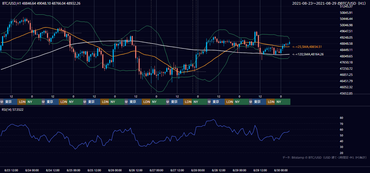The width and height of the screenshot is (370, 173).
Task: Click RSI scale value 40
Action: point(342,141)
